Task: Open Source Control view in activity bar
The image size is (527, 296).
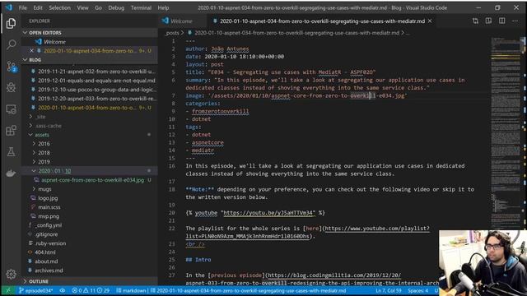Action: tap(11, 67)
